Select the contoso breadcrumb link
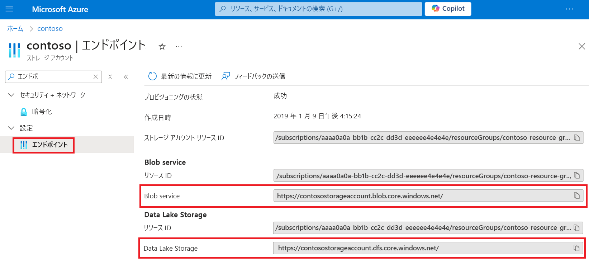The width and height of the screenshot is (589, 269). pos(50,28)
